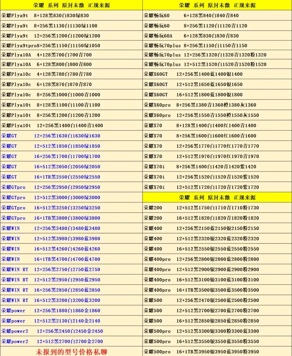Select 荣耀Plya10t 8+128黑1100 row
The image size is (292, 356).
click(71, 105)
